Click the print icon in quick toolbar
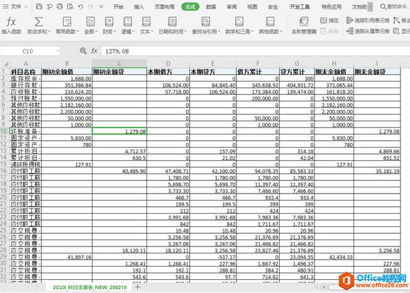The width and height of the screenshot is (410, 293). click(60, 6)
